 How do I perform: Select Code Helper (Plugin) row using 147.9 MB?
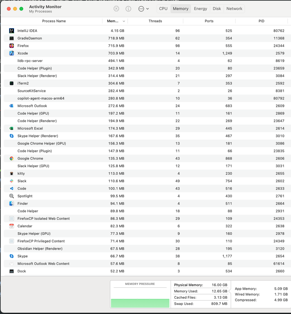[x=147, y=151]
